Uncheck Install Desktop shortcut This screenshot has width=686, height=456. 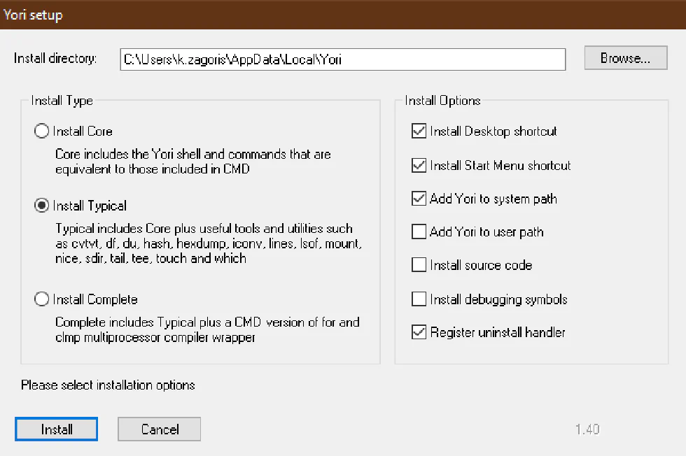click(419, 131)
